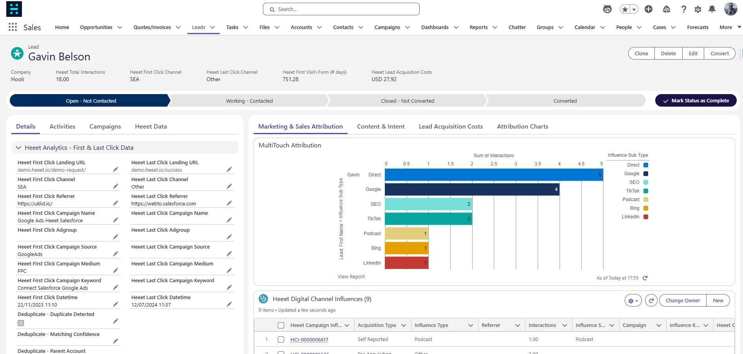Select the Converted path stage
The width and height of the screenshot is (743, 354).
click(565, 101)
